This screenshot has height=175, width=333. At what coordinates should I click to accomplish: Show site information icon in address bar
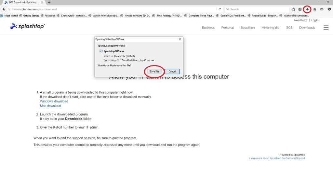coord(10,9)
